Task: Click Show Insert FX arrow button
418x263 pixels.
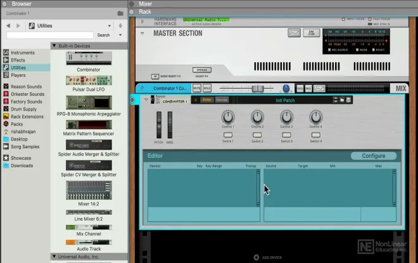Action: pos(155,77)
